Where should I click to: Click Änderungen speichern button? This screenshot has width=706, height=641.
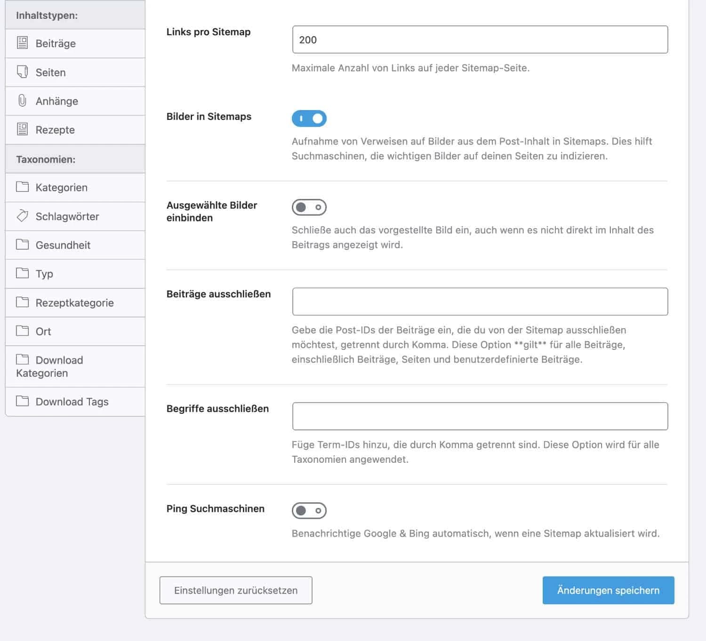click(x=608, y=590)
